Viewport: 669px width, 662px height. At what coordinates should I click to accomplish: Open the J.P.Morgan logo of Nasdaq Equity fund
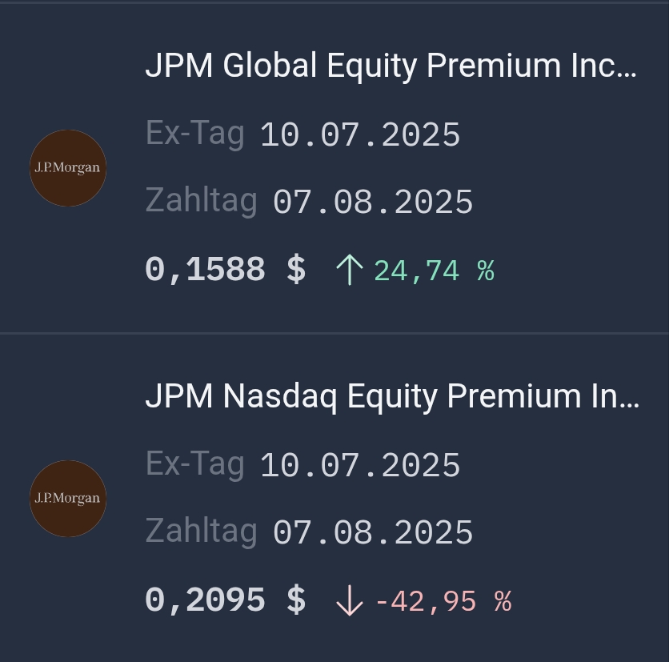tap(68, 499)
